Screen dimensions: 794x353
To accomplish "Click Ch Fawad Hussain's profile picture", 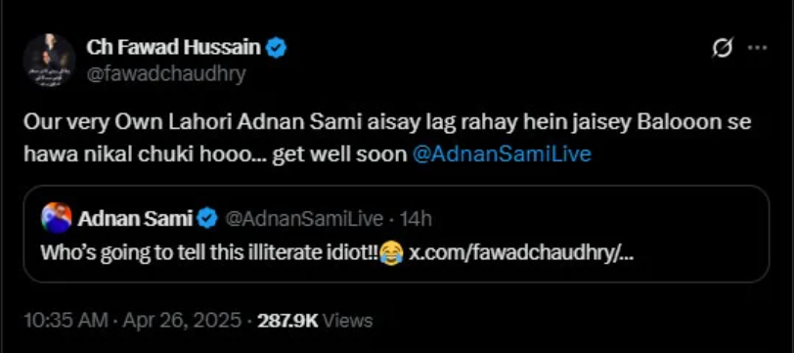I will point(49,61).
